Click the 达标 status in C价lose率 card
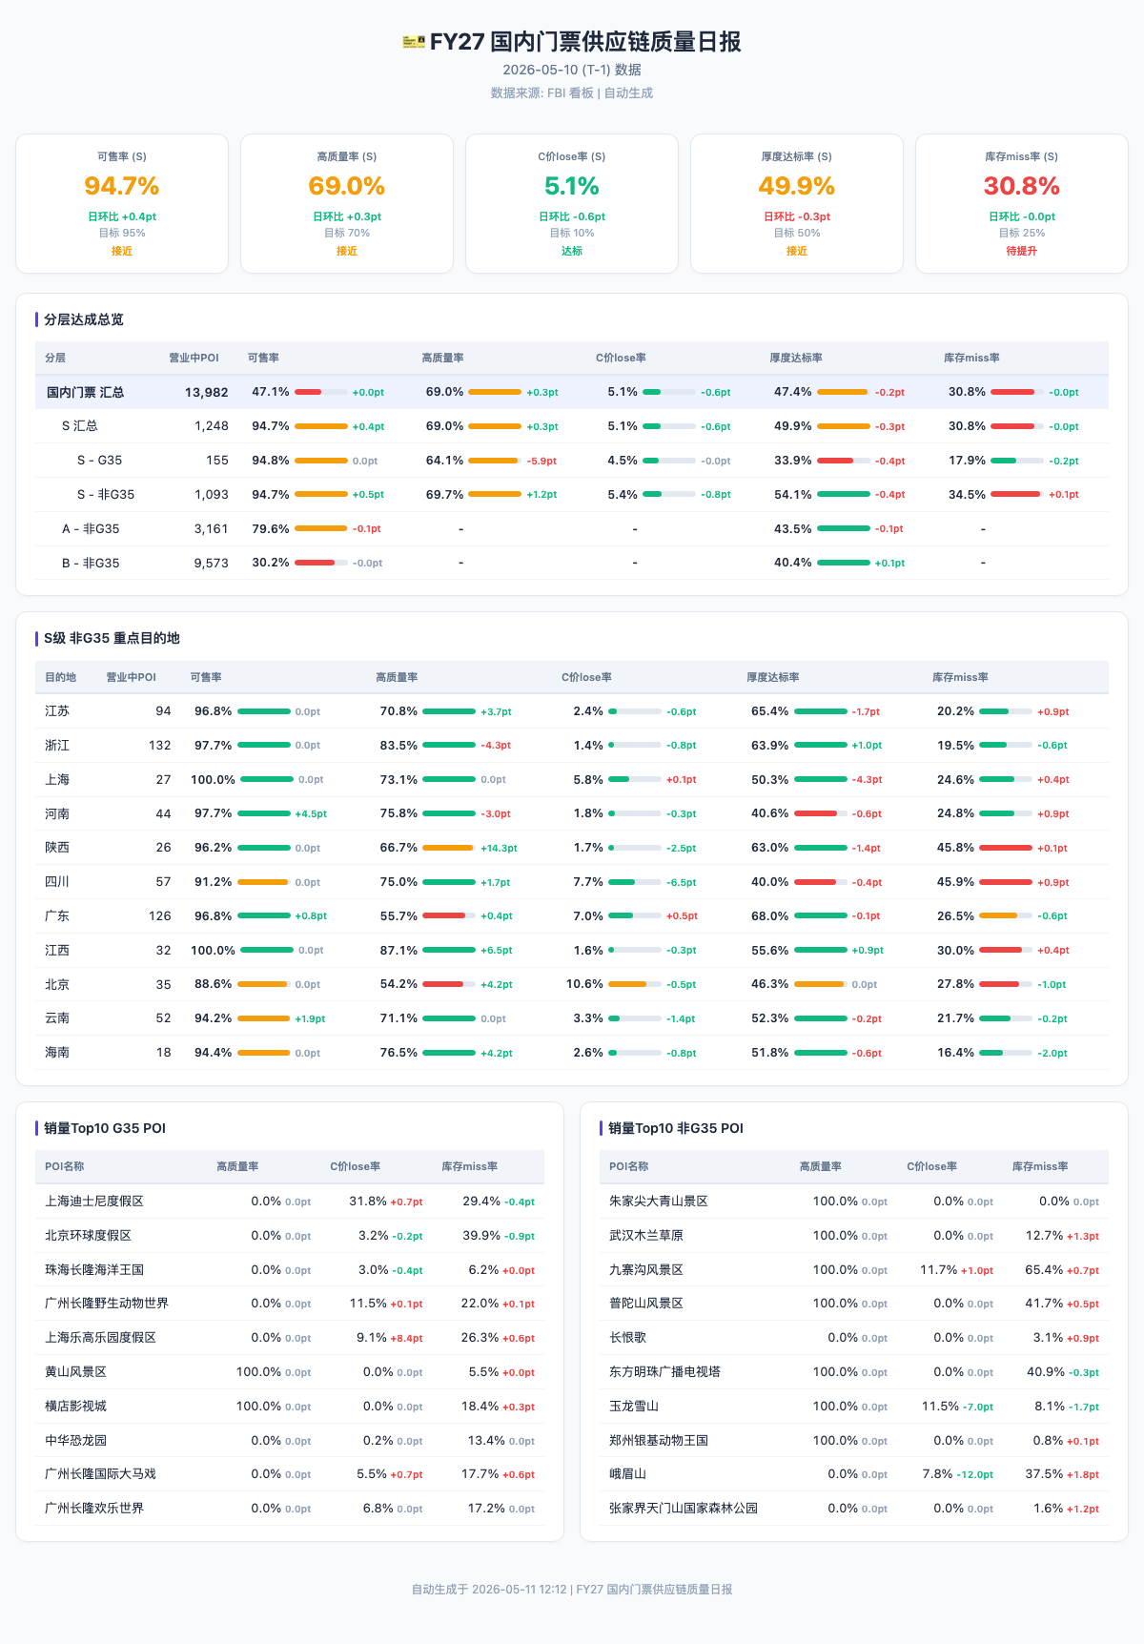 [572, 251]
